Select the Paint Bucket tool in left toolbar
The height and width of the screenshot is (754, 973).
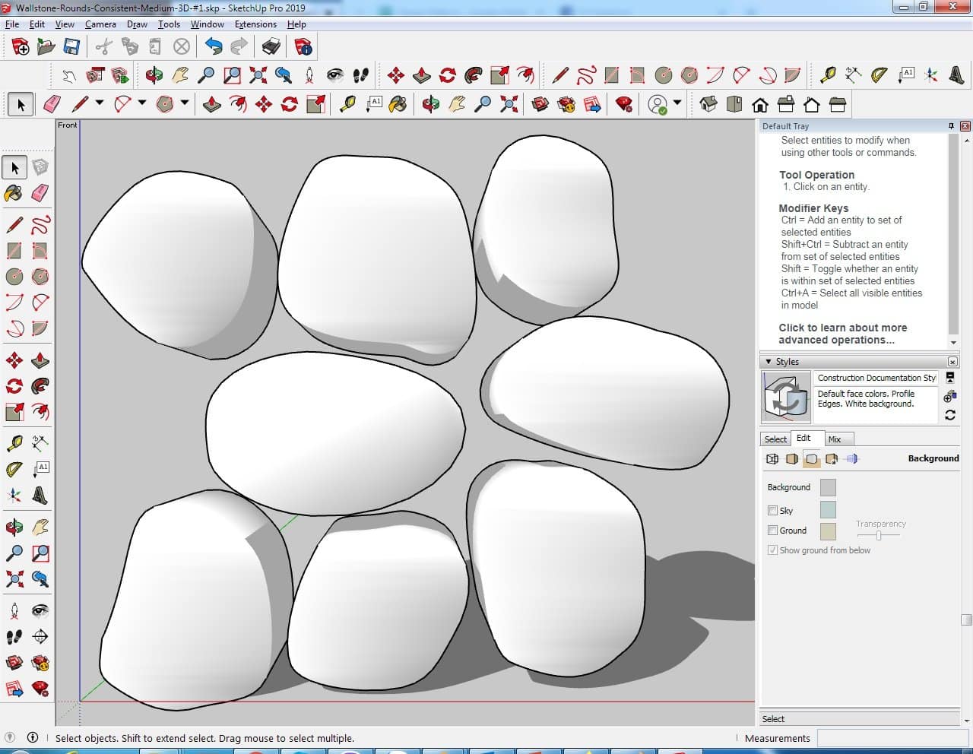pos(14,193)
